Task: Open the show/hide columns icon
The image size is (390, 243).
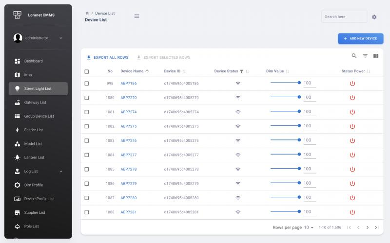Action: pos(376,56)
